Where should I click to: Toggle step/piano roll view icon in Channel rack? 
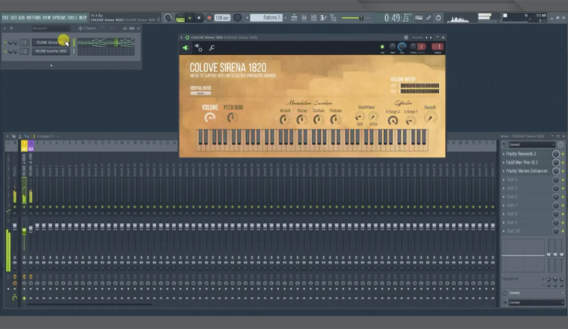click(132, 29)
